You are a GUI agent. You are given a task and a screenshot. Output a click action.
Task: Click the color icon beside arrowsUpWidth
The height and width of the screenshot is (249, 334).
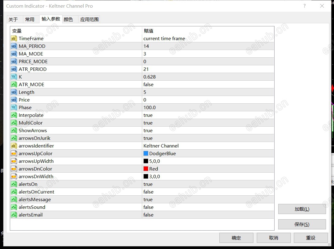tap(13, 161)
